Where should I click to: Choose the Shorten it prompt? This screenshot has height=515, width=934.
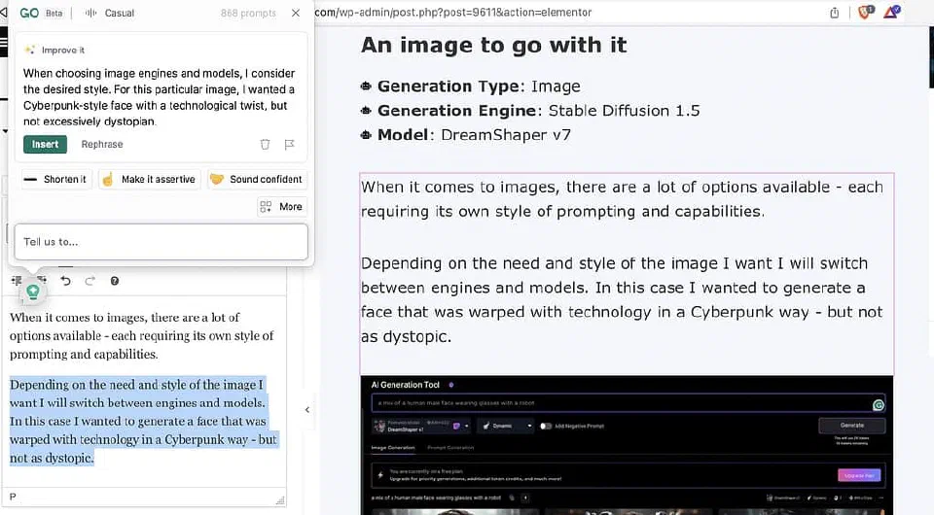[56, 179]
